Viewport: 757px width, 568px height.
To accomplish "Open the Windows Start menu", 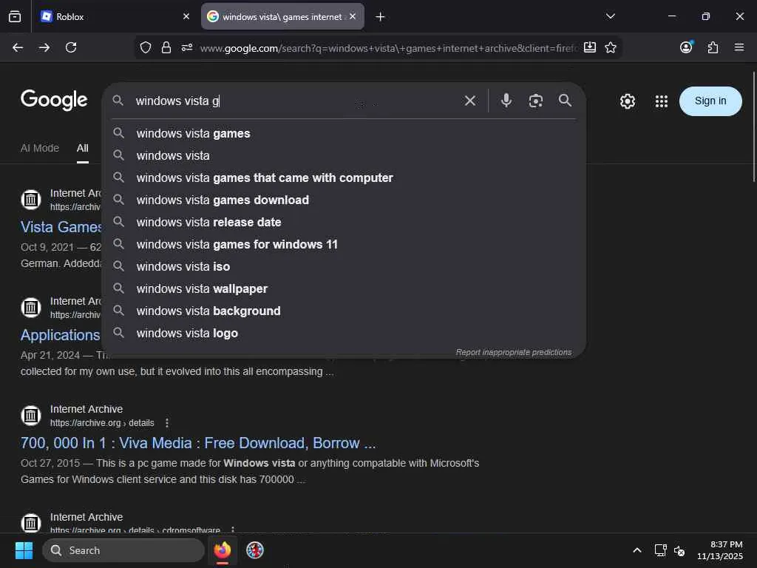I will pos(24,550).
